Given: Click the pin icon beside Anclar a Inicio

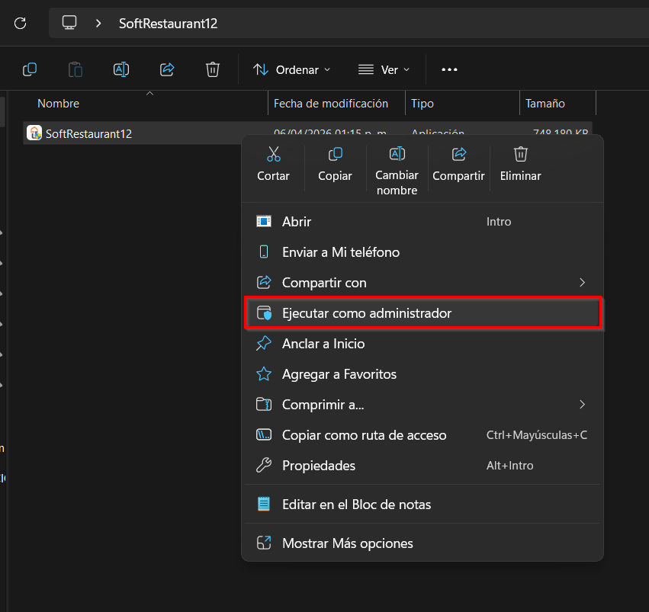Looking at the screenshot, I should (x=264, y=343).
